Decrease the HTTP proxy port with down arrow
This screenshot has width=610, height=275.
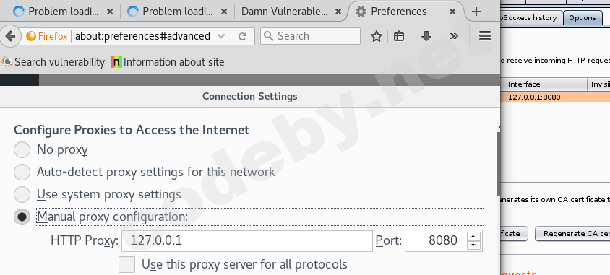coord(473,245)
